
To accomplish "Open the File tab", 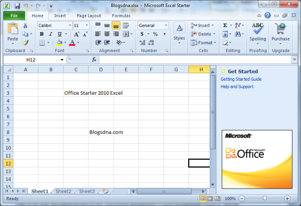I will [x=14, y=16].
